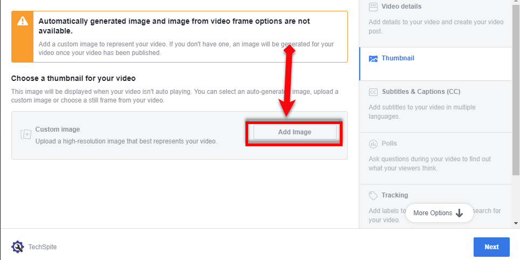This screenshot has width=520, height=260.
Task: Go to the Polls section title
Action: pyautogui.click(x=389, y=143)
